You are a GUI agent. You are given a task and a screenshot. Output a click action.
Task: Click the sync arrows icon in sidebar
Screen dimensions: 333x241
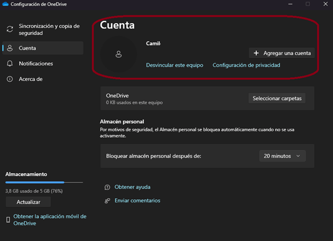coord(10,29)
